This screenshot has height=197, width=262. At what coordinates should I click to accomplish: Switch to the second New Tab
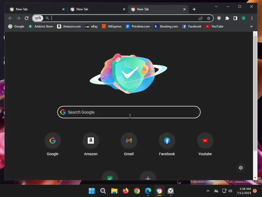(96, 9)
